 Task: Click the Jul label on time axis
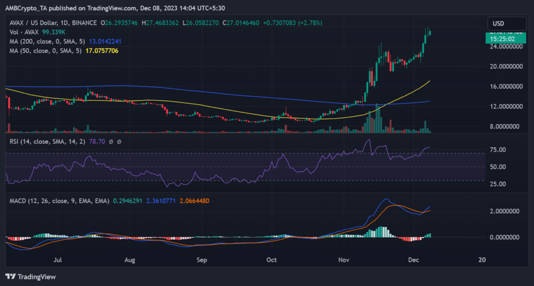point(58,259)
